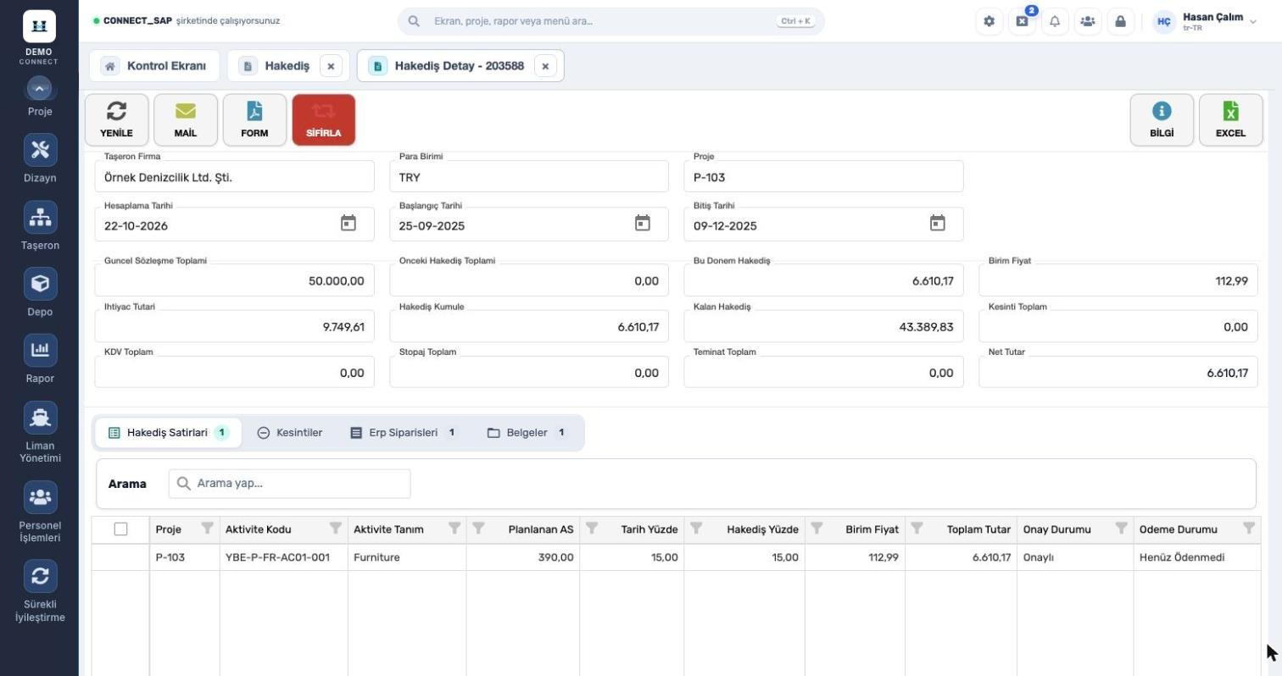
Task: Select the Belgeler tab
Action: click(527, 433)
